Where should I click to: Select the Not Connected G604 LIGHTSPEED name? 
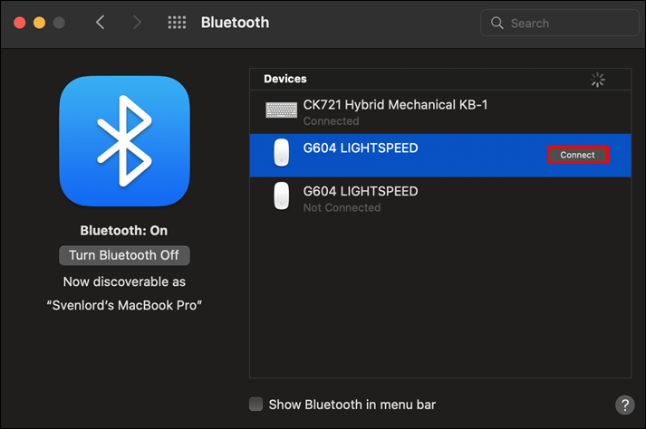[361, 191]
